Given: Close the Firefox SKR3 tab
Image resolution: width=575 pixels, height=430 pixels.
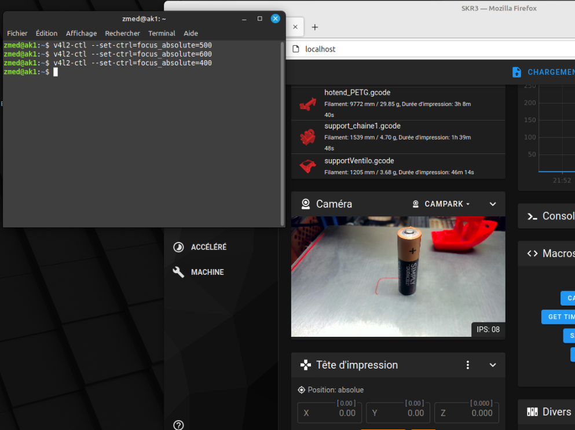Looking at the screenshot, I should point(295,27).
